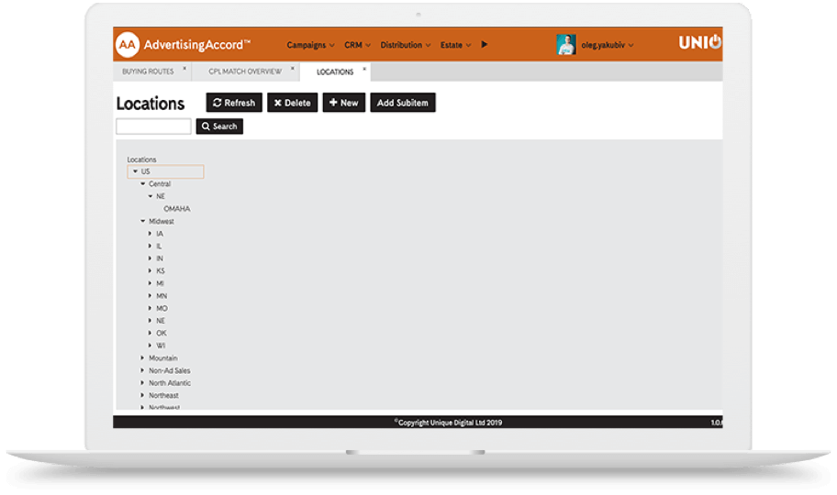This screenshot has width=837, height=495.
Task: Click the Refresh button
Action: pyautogui.click(x=234, y=103)
